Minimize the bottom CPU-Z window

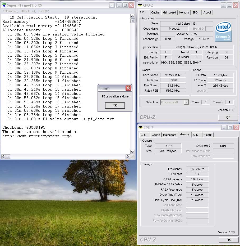224,128
